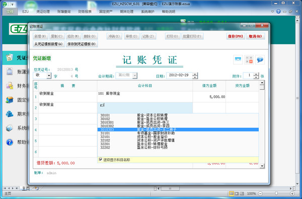Open the 凭证 sidebar icon in the main window
Screen dimensions: 302x199
tap(9, 57)
